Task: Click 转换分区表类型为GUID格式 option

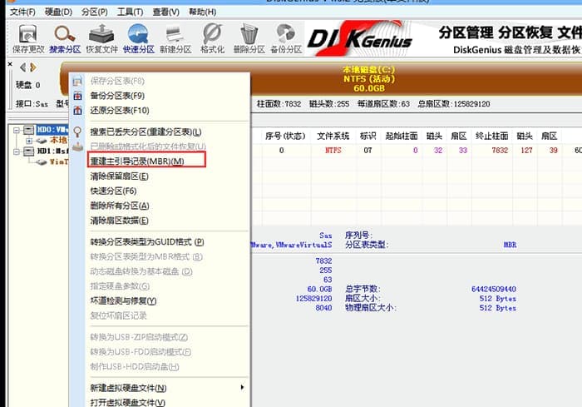Action: pyautogui.click(x=146, y=241)
